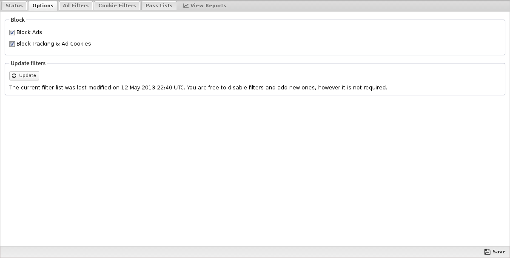Uncheck the Block Ads checkbox
The image size is (510, 258).
12,32
